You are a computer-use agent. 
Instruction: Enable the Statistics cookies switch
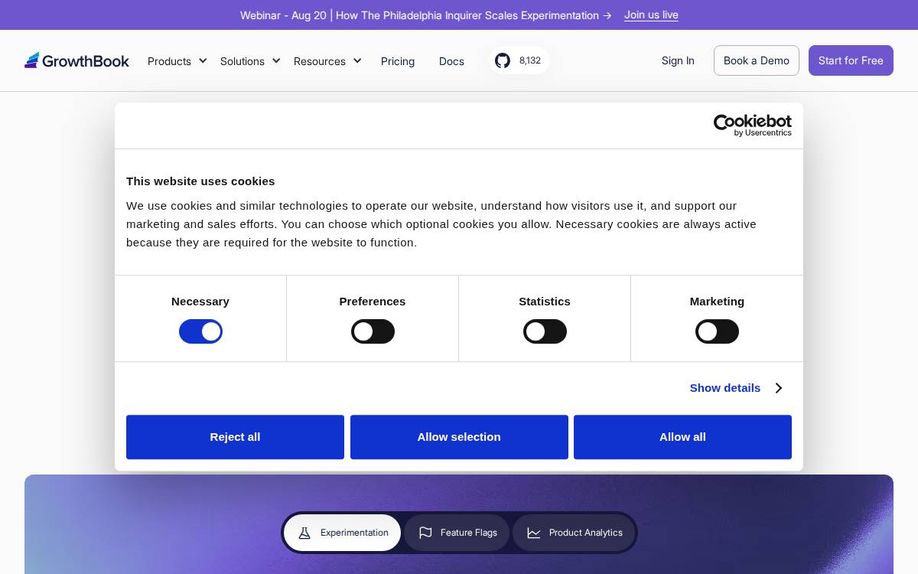tap(545, 331)
